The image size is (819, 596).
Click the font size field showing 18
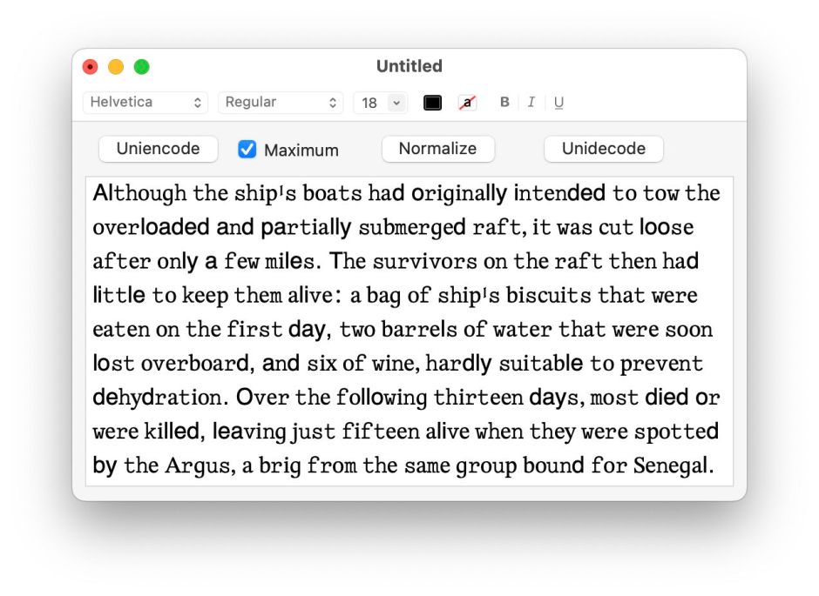pos(369,103)
